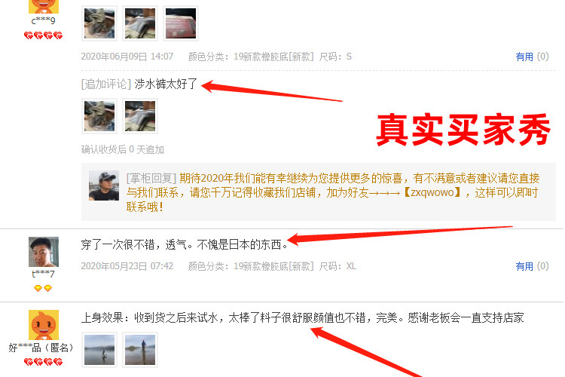This screenshot has width=565, height=377.
Task: Open first lake photo in 好***品's review
Action: click(x=99, y=350)
